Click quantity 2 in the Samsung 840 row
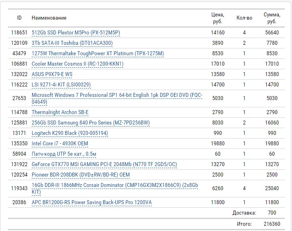This screenshot has height=231, width=292. click(244, 123)
